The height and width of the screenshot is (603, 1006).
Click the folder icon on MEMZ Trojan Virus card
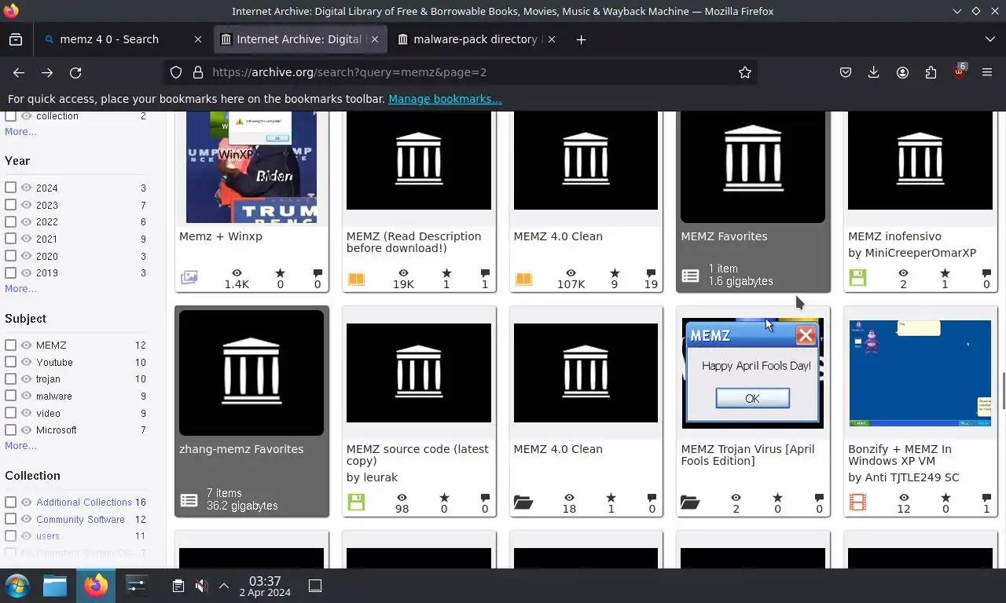[x=690, y=502]
